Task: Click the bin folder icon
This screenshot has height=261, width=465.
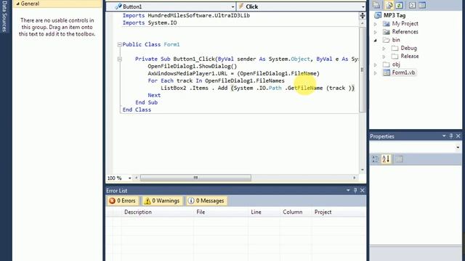Action: (386, 40)
